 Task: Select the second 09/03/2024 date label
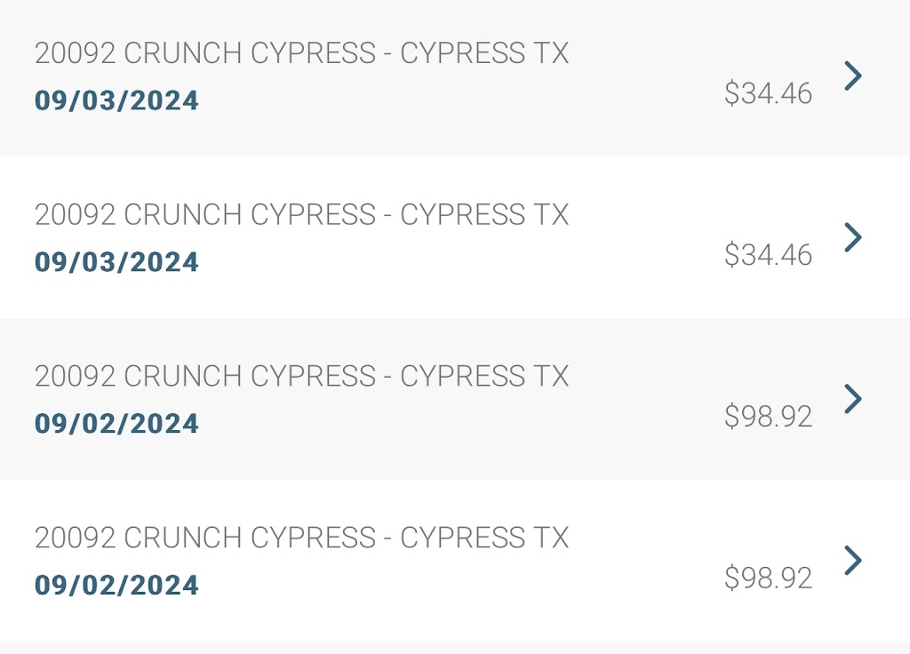116,262
